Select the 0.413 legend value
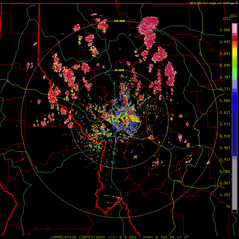The image size is (239, 239). pyautogui.click(x=225, y=160)
